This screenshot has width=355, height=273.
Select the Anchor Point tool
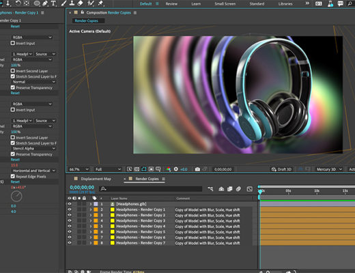pyautogui.click(x=27, y=3)
